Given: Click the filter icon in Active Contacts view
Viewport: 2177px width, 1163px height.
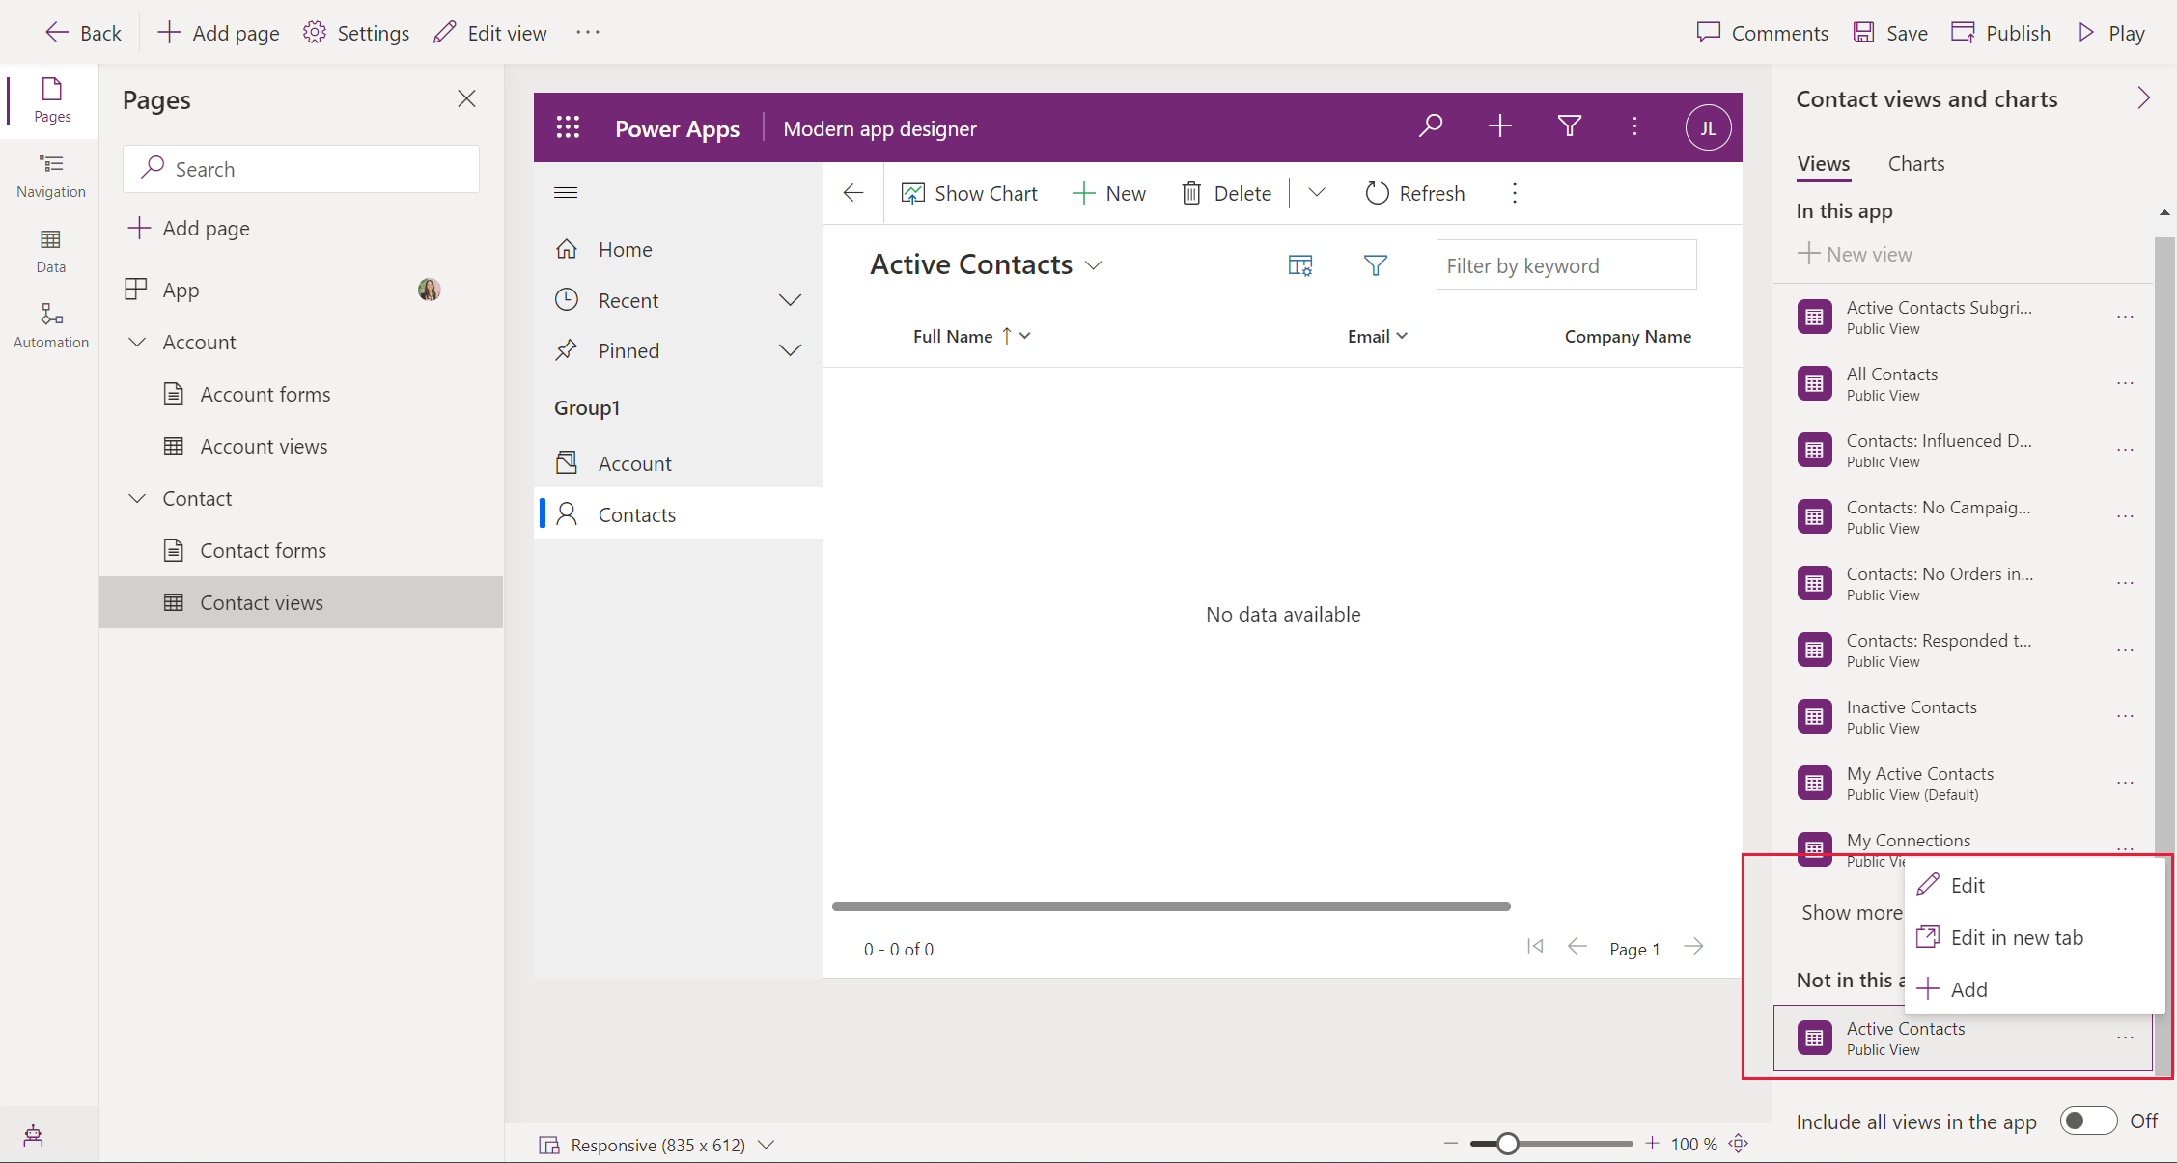Looking at the screenshot, I should coord(1377,264).
